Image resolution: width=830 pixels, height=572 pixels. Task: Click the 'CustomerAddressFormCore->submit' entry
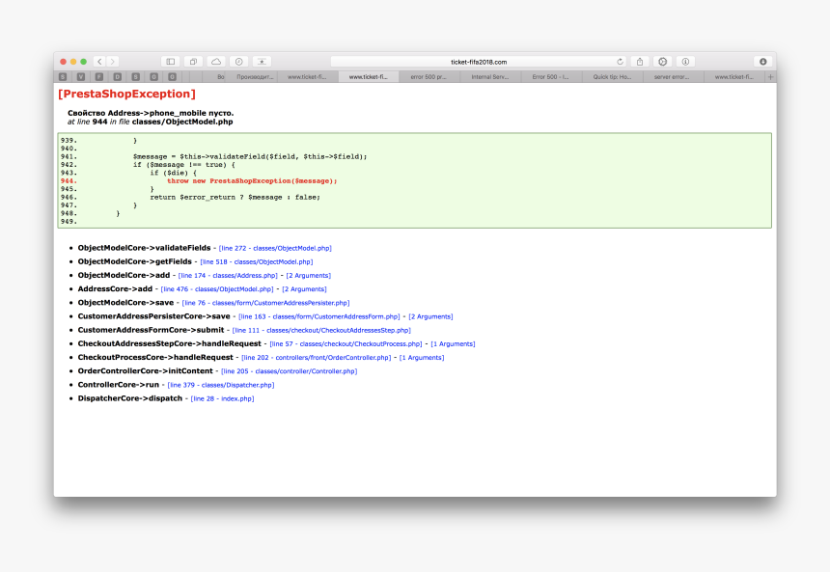151,331
